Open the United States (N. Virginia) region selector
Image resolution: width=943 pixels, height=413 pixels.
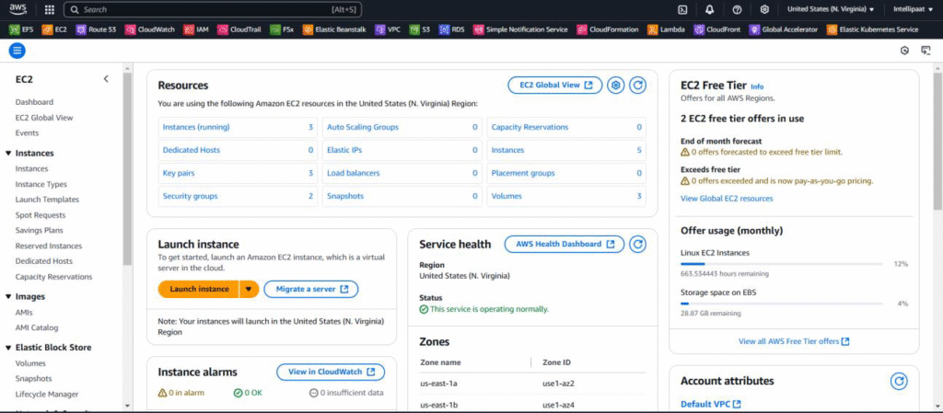tap(830, 9)
